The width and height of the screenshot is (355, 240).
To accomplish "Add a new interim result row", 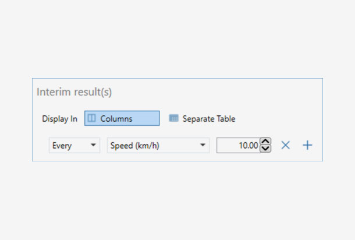I will 307,145.
